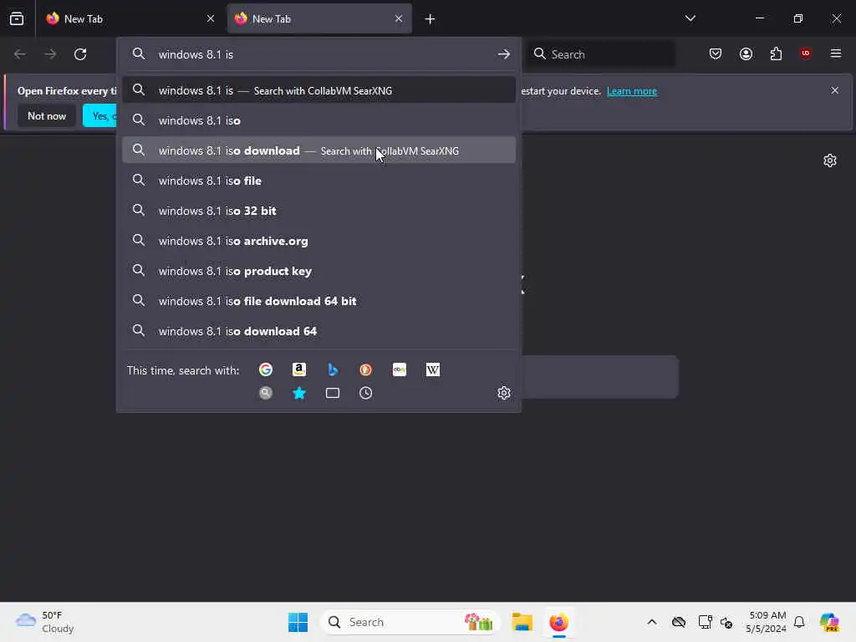Select 'windows 8.1 is' SearXNG search row
856x642 pixels.
pyautogui.click(x=318, y=90)
